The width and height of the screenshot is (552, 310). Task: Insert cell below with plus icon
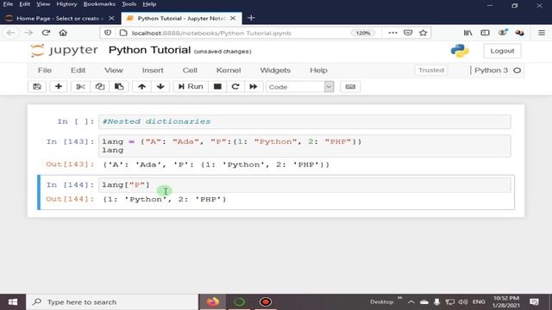pyautogui.click(x=59, y=86)
